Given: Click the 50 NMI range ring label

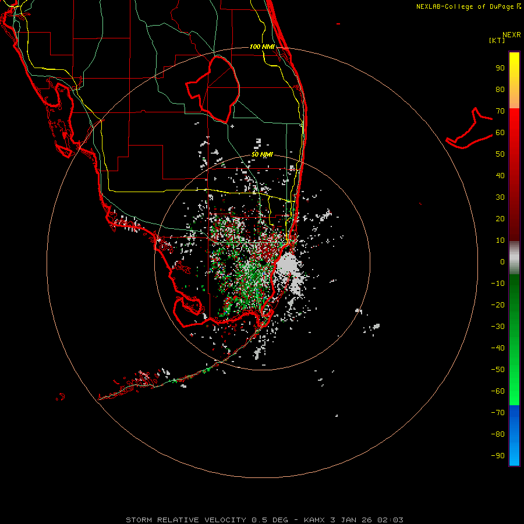Looking at the screenshot, I should [x=262, y=154].
